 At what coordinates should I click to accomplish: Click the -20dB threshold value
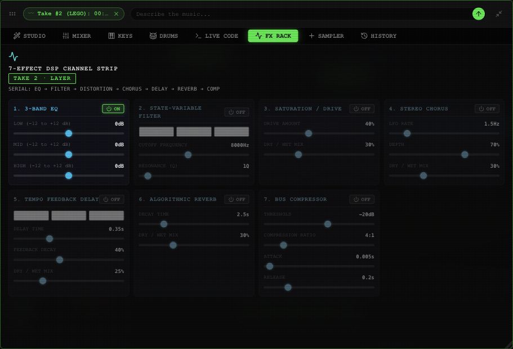click(x=367, y=214)
